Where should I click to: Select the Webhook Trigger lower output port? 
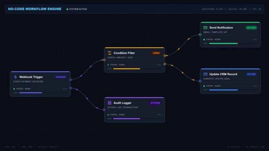click(71, 88)
